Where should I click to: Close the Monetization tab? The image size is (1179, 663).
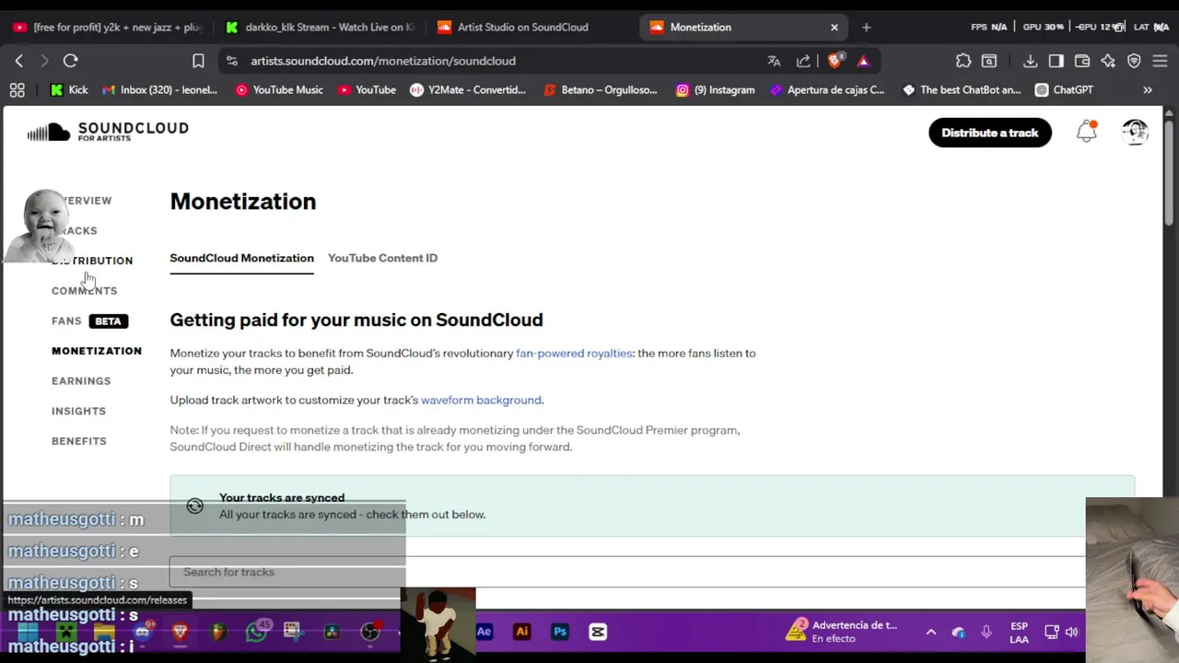835,27
